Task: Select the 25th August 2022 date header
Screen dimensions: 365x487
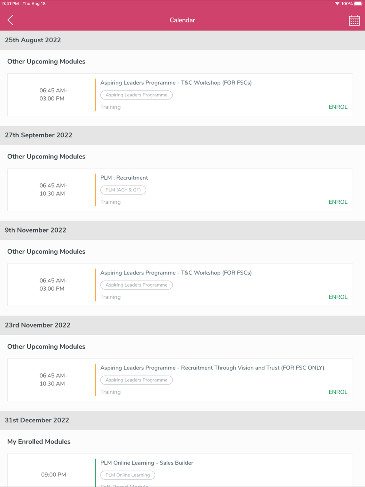Action: point(33,40)
